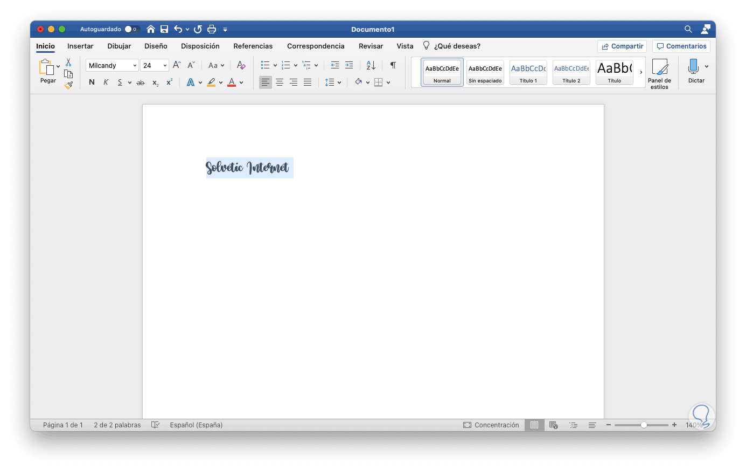This screenshot has width=746, height=471.
Task: Toggle left text alignment
Action: [266, 82]
